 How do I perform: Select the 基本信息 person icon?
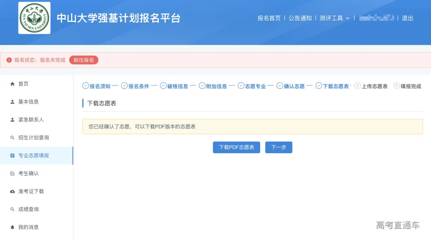coord(13,101)
